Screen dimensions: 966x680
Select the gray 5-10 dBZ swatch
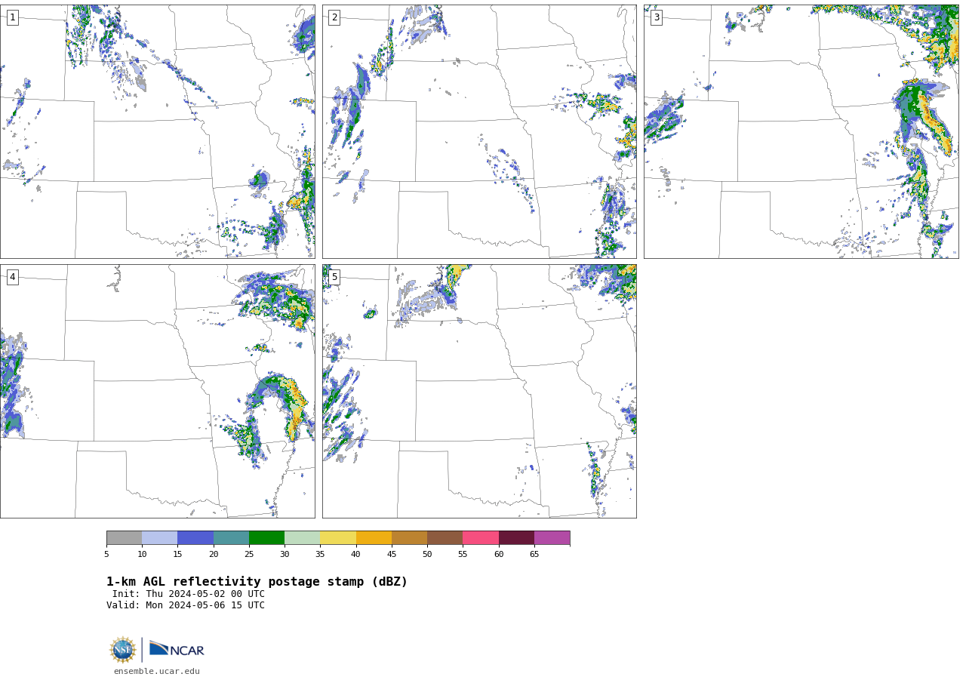coord(124,538)
